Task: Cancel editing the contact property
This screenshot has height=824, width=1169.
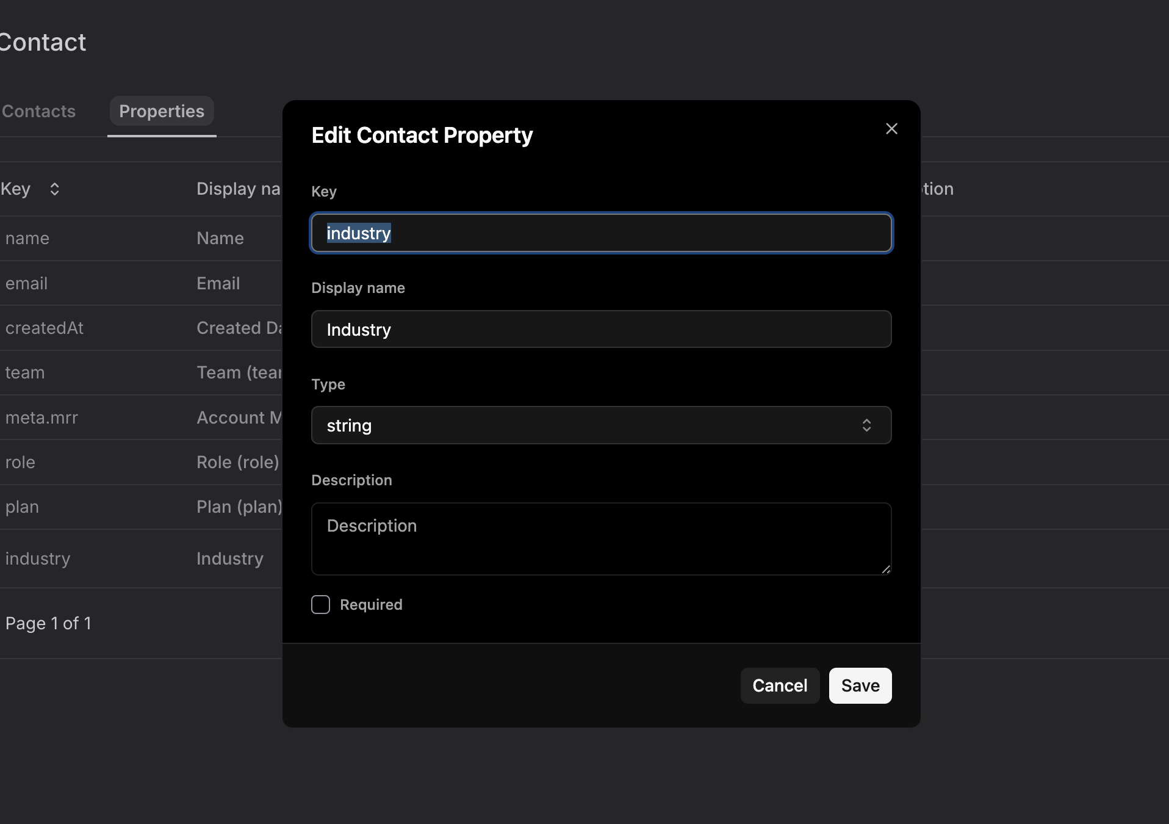Action: click(780, 685)
